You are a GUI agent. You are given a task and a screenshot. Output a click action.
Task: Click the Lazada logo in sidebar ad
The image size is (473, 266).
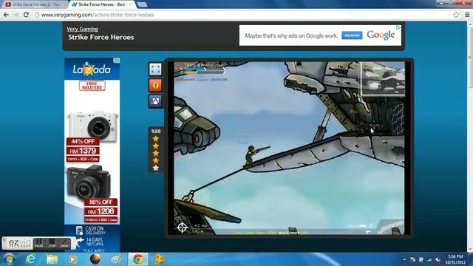(x=92, y=69)
